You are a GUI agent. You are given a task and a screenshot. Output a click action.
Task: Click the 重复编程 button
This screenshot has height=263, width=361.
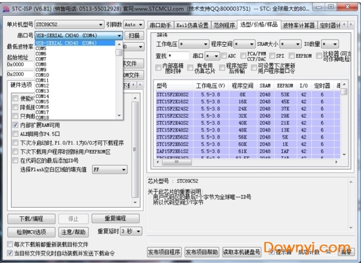pyautogui.click(x=116, y=218)
